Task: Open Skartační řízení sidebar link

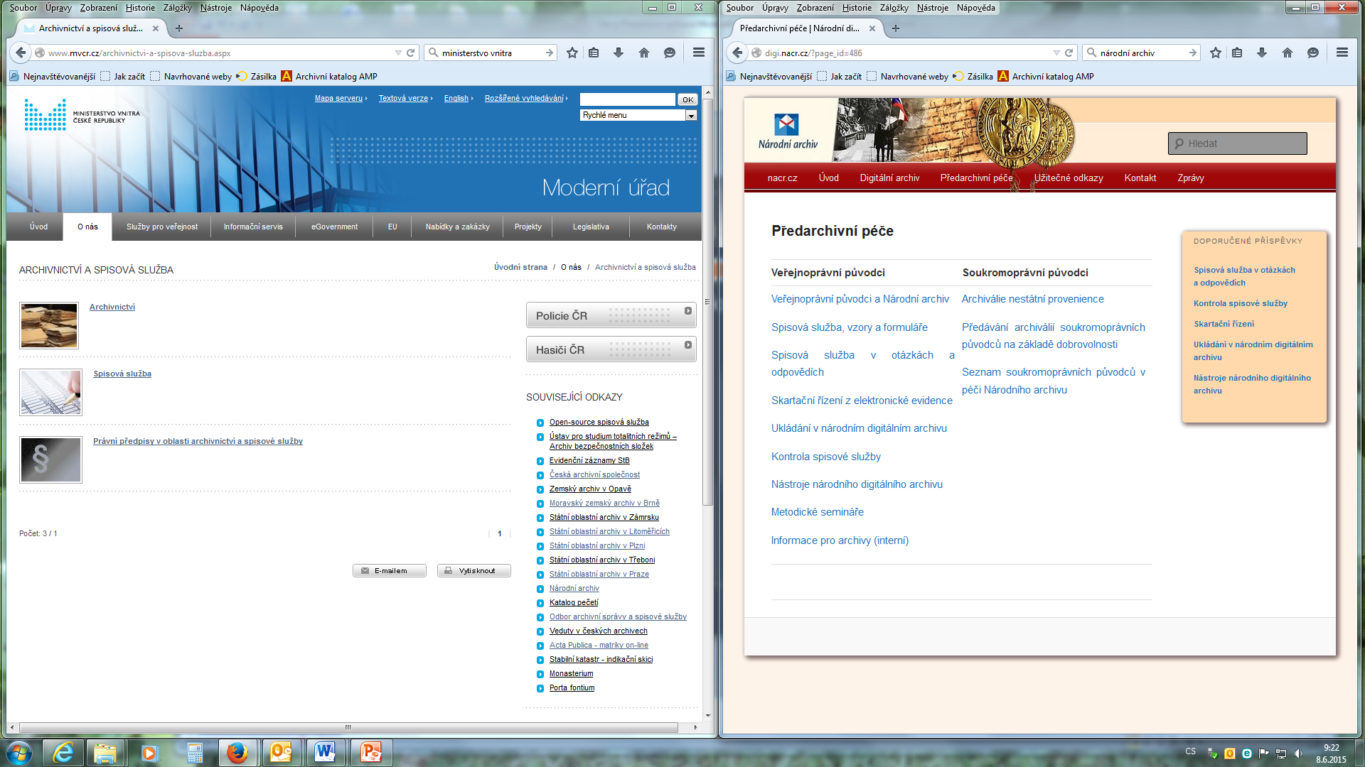Action: [x=1224, y=324]
